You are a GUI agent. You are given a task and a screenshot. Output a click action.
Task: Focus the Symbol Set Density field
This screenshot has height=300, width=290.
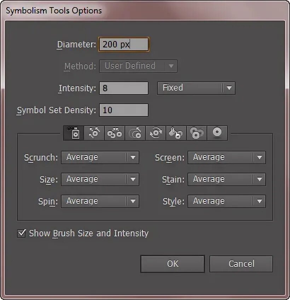(x=124, y=110)
